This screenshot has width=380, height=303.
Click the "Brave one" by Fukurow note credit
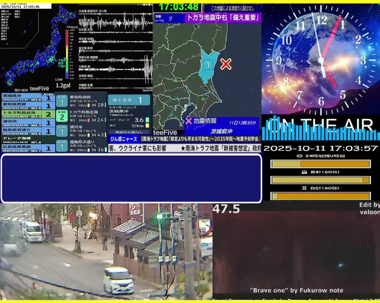coord(296,290)
